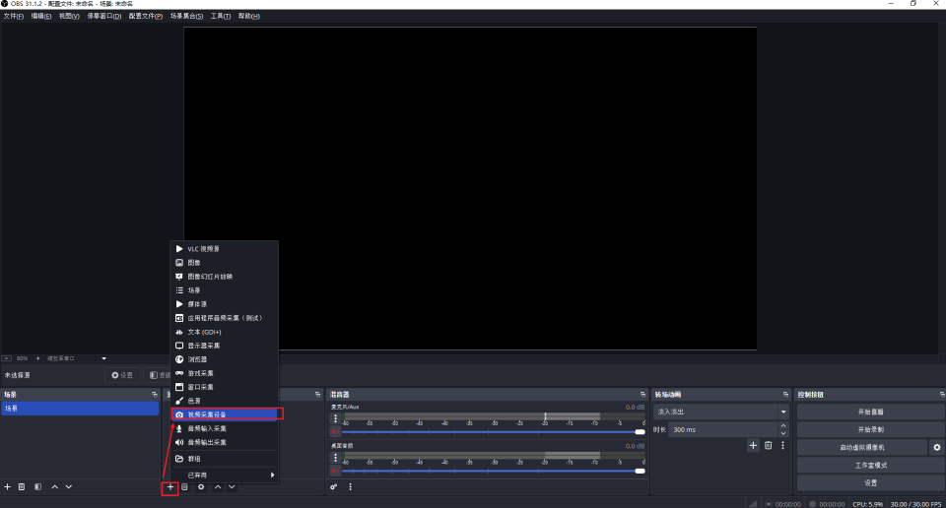Toggle 工作室模式 studio mode
The image size is (946, 508).
click(870, 466)
